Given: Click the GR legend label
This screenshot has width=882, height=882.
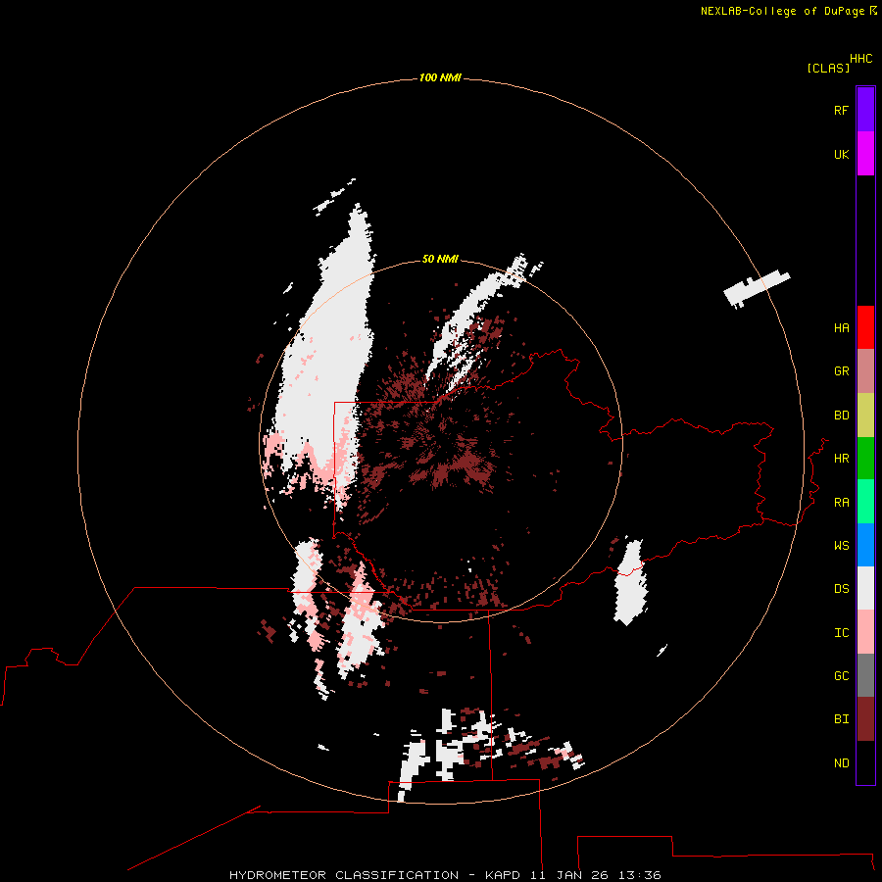Looking at the screenshot, I should pyautogui.click(x=841, y=371).
